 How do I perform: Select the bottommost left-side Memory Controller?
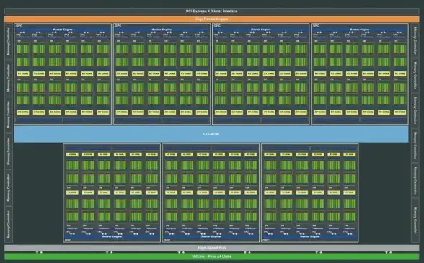9,224
